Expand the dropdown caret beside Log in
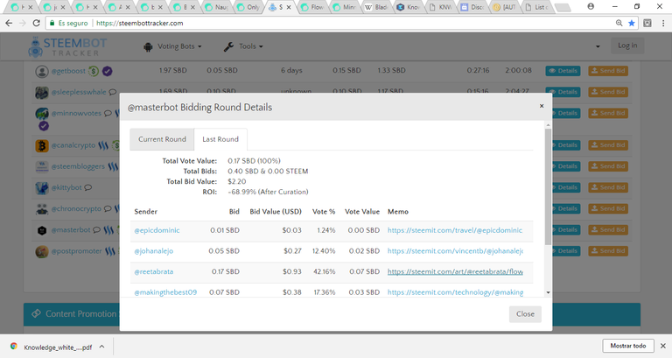 (598, 46)
